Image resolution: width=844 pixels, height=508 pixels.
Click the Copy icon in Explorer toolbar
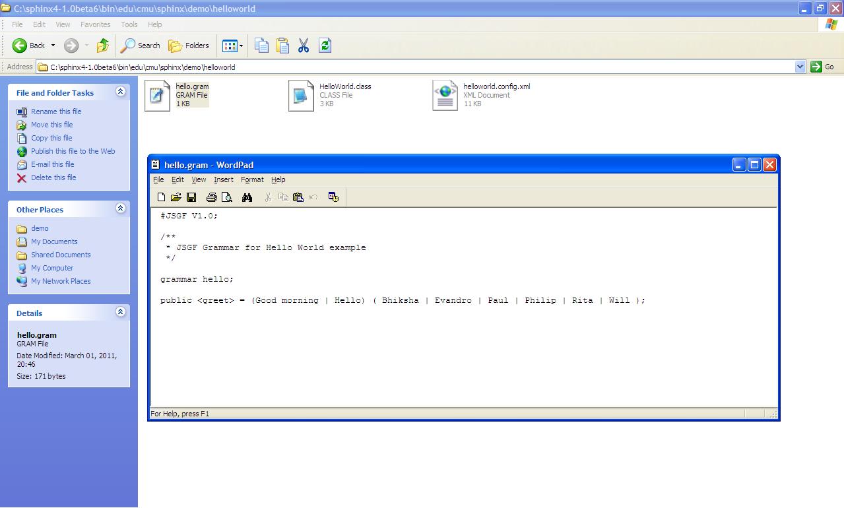[262, 46]
